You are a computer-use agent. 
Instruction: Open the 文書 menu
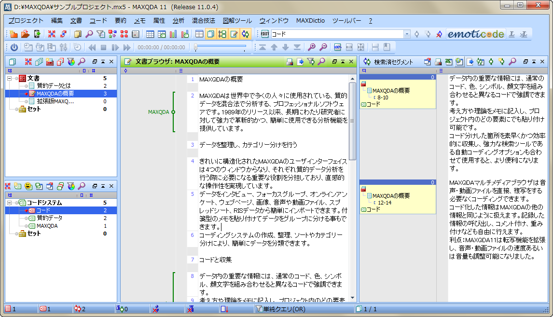[x=76, y=21]
